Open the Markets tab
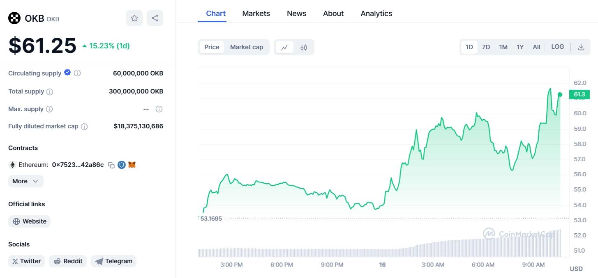The height and width of the screenshot is (278, 598). point(256,14)
